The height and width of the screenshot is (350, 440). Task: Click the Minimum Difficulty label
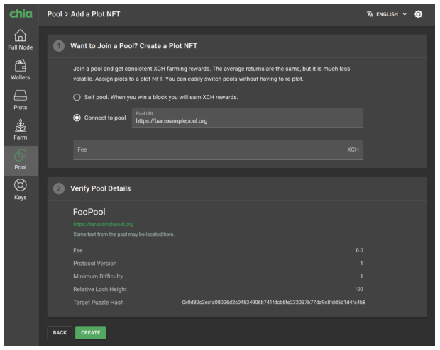[98, 276]
